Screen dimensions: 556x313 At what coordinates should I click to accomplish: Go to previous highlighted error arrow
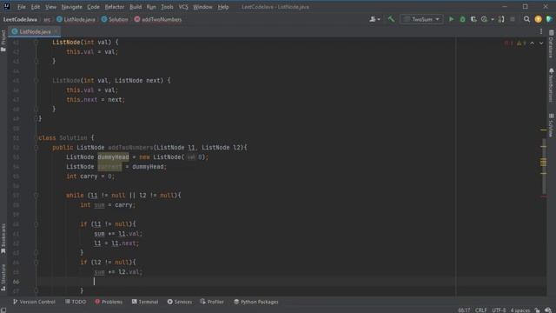533,43
